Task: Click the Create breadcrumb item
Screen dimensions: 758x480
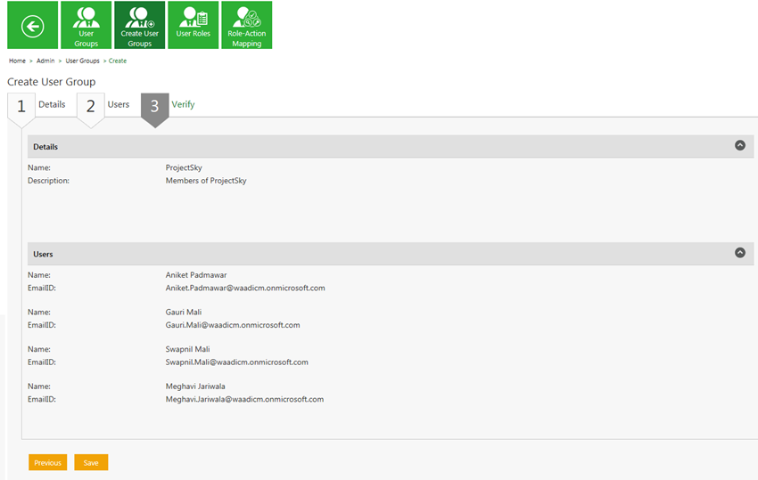Action: (x=118, y=61)
